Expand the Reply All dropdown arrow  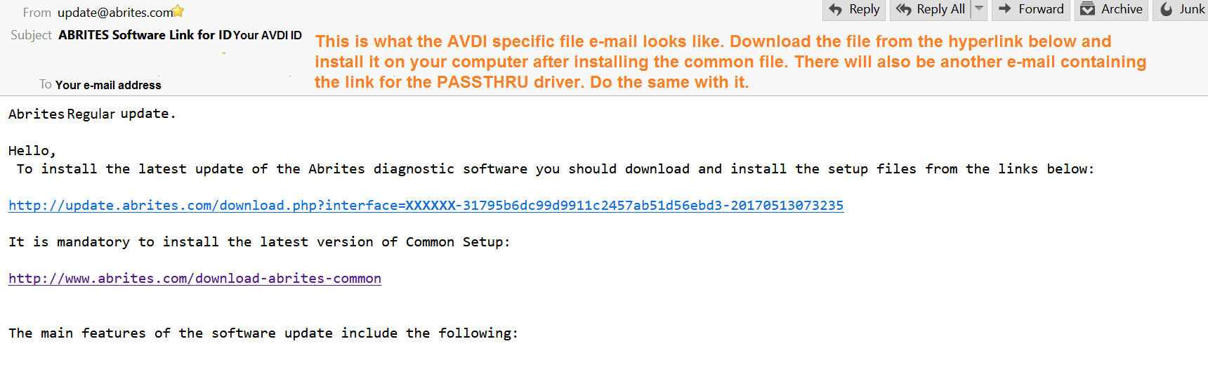pos(979,9)
